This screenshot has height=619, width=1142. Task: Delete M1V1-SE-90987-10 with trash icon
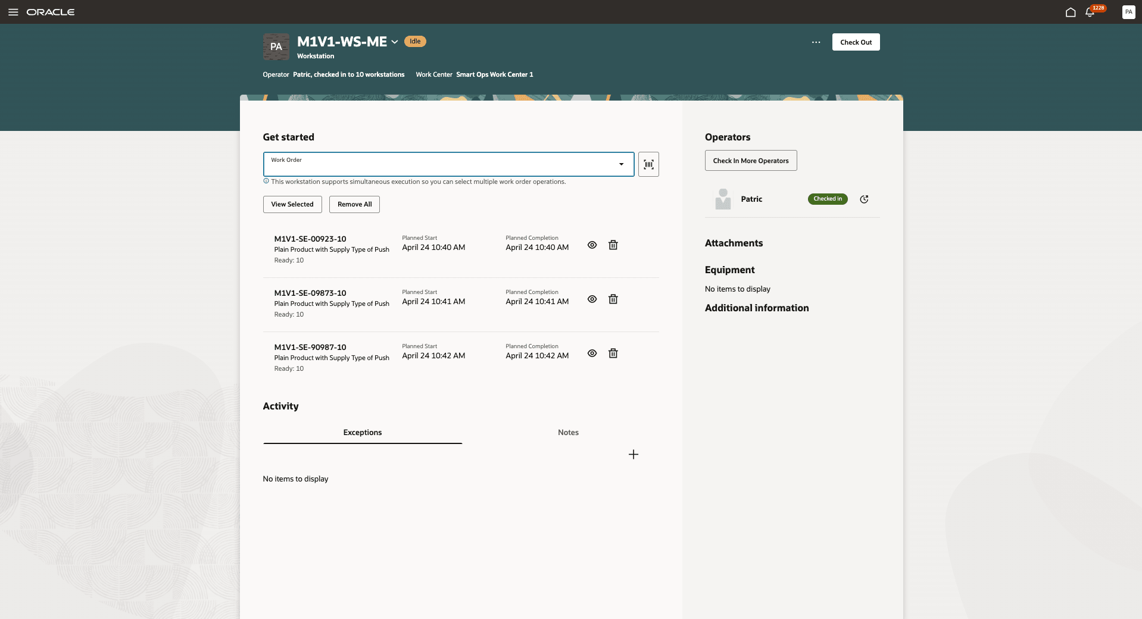click(x=613, y=354)
